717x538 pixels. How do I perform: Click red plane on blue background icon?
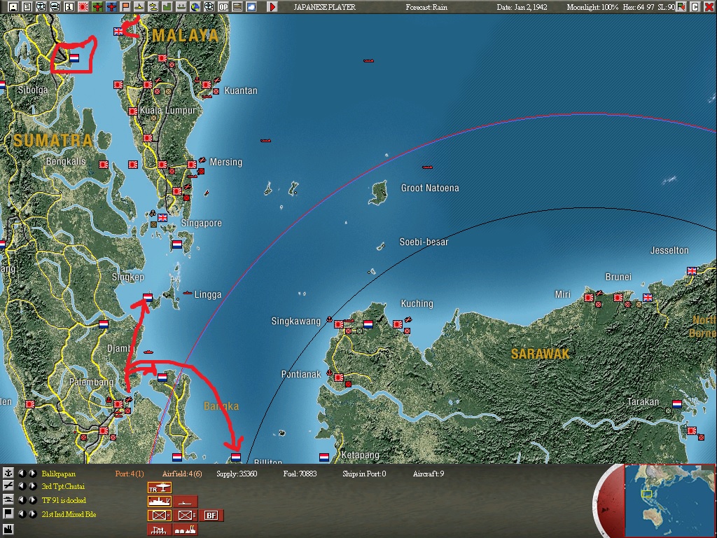[x=111, y=7]
